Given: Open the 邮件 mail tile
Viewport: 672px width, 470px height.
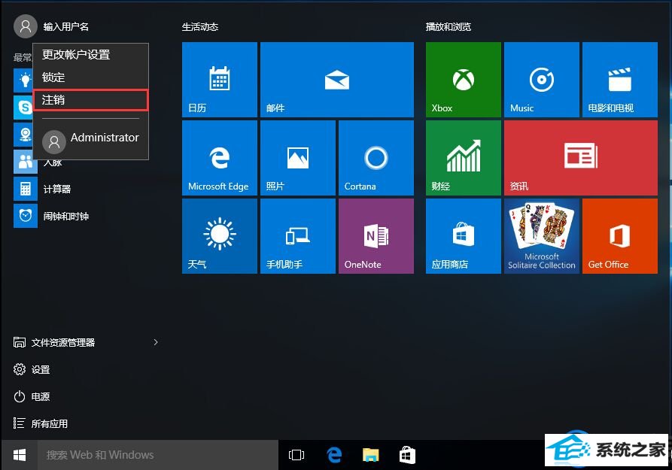Looking at the screenshot, I should pos(337,79).
